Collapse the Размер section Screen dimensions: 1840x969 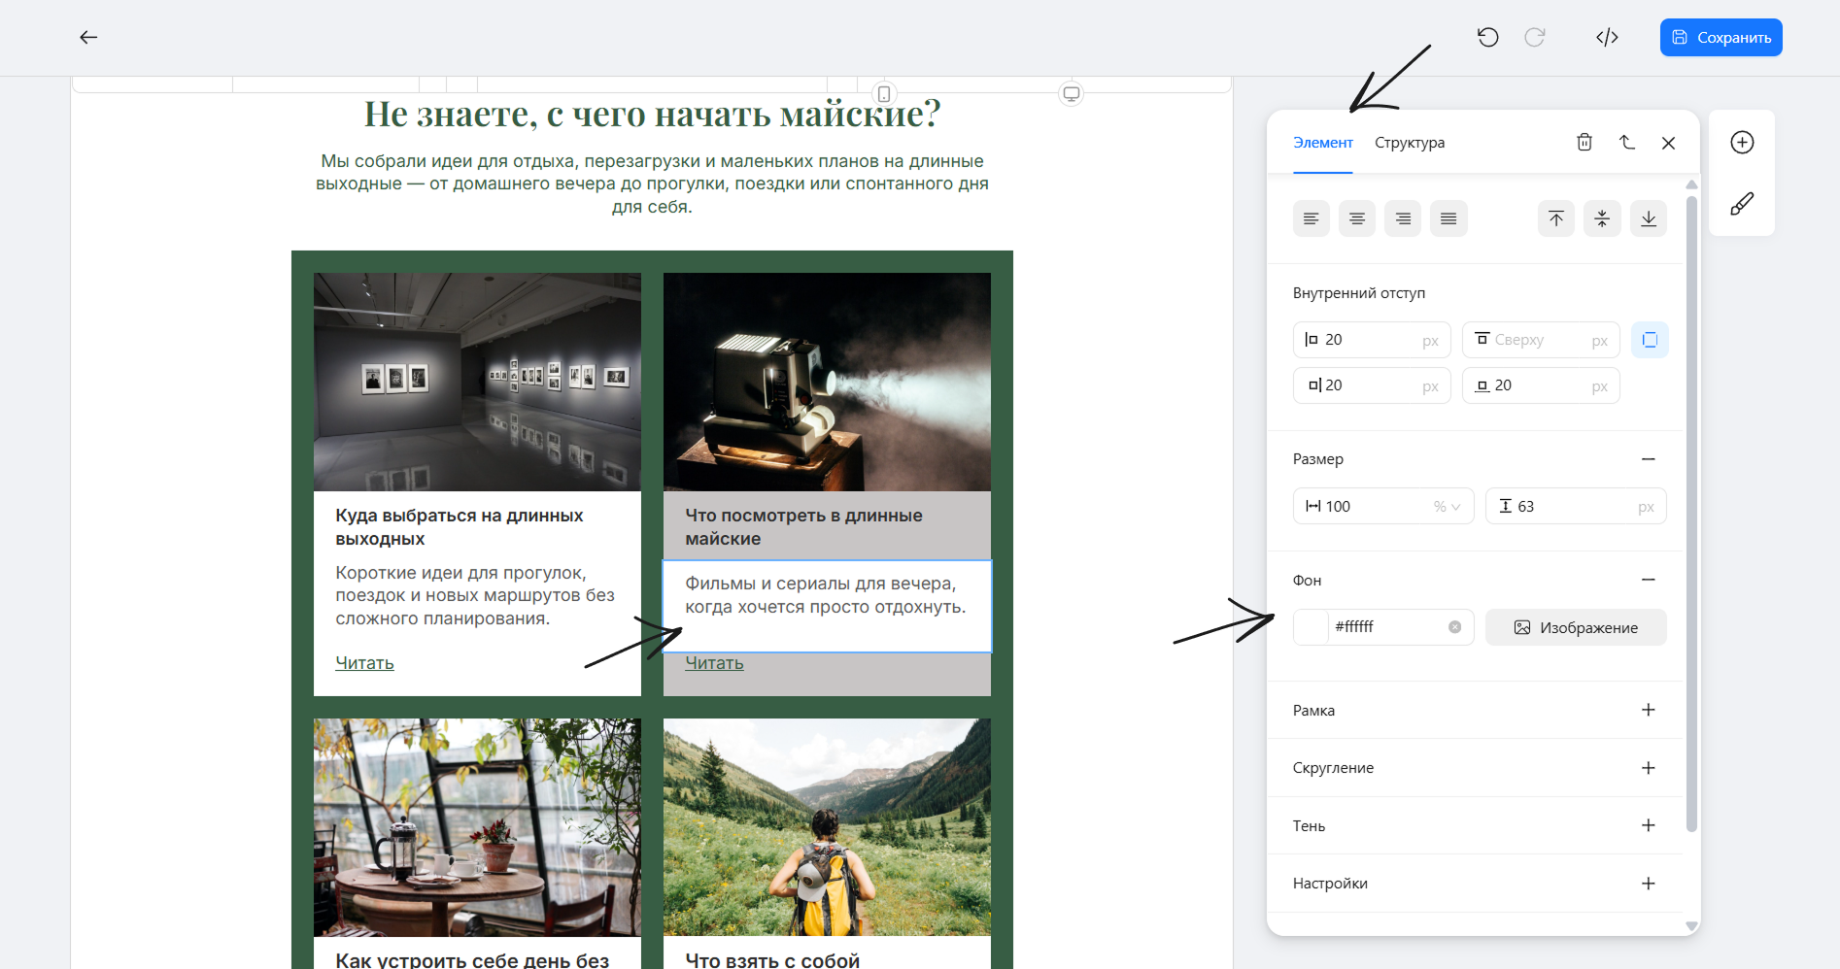tap(1649, 459)
